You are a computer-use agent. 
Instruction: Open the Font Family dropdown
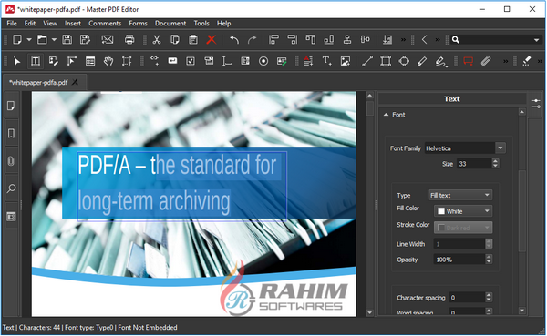[501, 148]
